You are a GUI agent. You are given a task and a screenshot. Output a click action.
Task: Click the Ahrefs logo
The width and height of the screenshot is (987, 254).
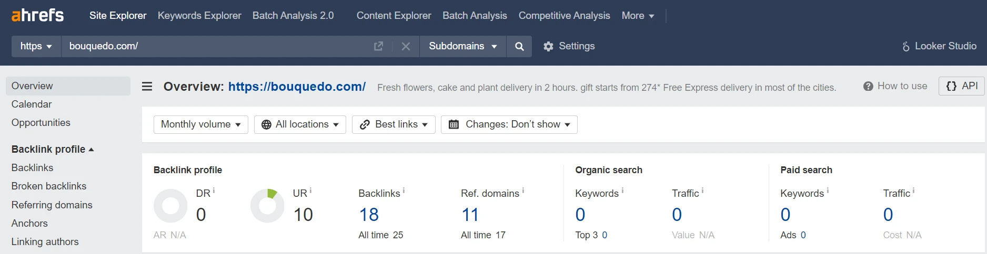coord(38,15)
